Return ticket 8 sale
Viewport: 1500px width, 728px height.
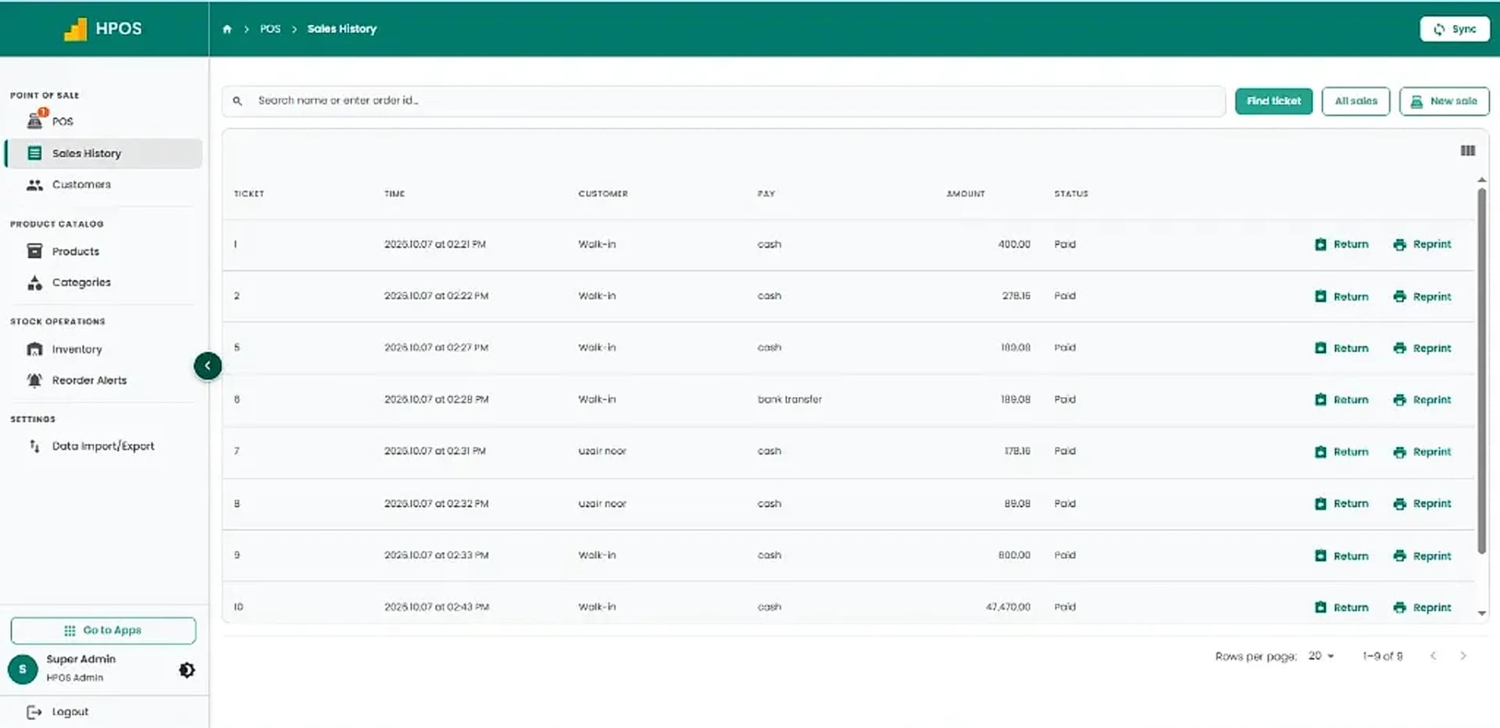tap(1341, 504)
